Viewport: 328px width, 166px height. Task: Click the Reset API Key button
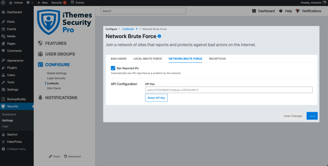(156, 98)
